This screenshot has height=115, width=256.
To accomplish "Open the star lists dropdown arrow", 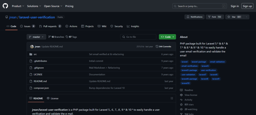I will [x=246, y=17].
